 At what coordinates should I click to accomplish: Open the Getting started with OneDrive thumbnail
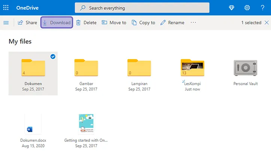(86, 123)
